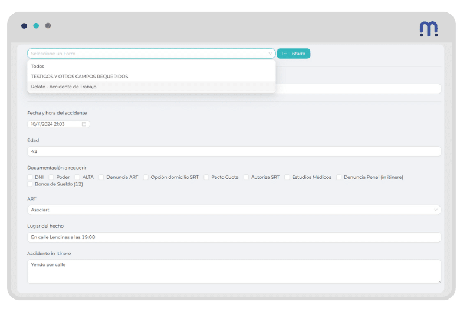Select Todos from the form list
Viewport: 460px width, 312px height.
click(x=38, y=66)
